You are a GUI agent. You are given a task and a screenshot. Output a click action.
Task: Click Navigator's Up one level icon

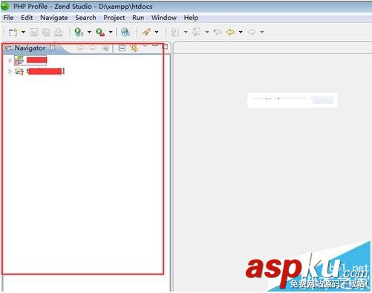pos(105,48)
